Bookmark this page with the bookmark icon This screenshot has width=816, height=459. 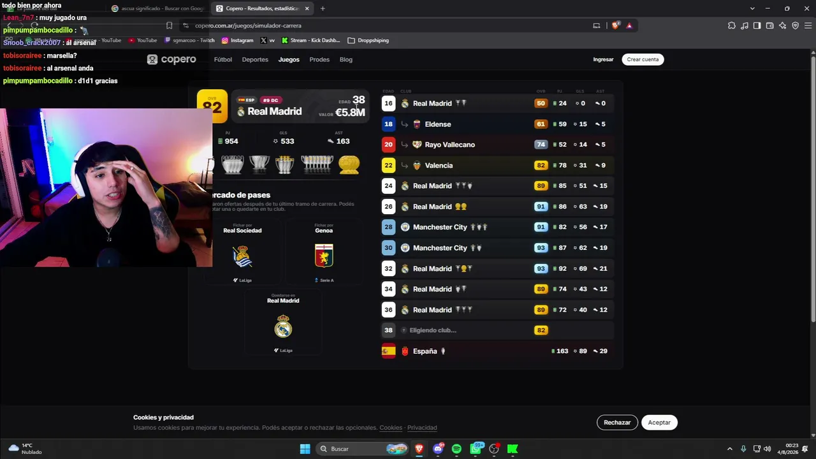(169, 25)
